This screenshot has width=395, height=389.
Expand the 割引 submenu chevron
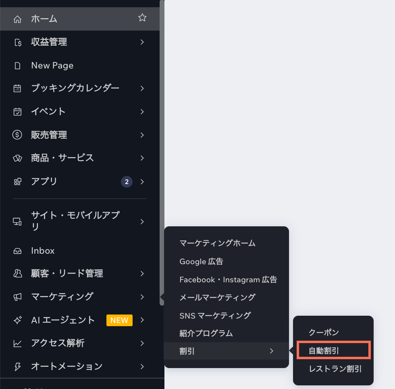pyautogui.click(x=272, y=351)
